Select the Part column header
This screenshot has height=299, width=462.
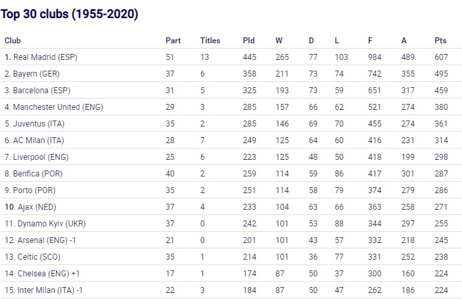(x=173, y=41)
